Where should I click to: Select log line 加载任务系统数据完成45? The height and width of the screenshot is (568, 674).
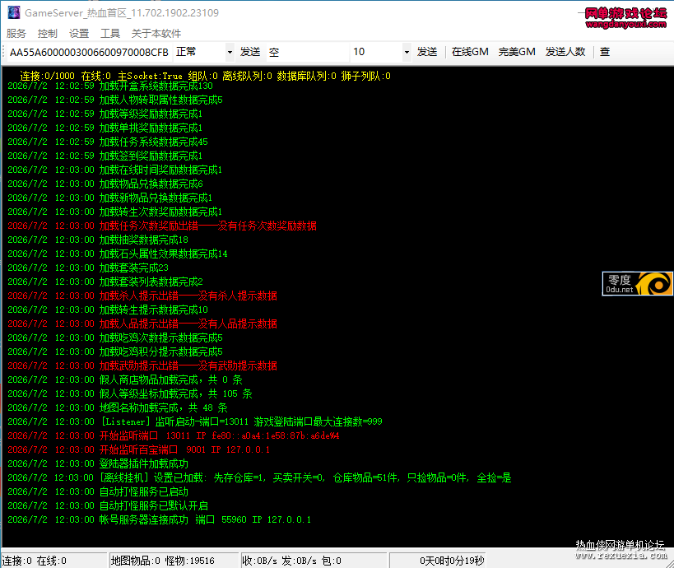[108, 142]
